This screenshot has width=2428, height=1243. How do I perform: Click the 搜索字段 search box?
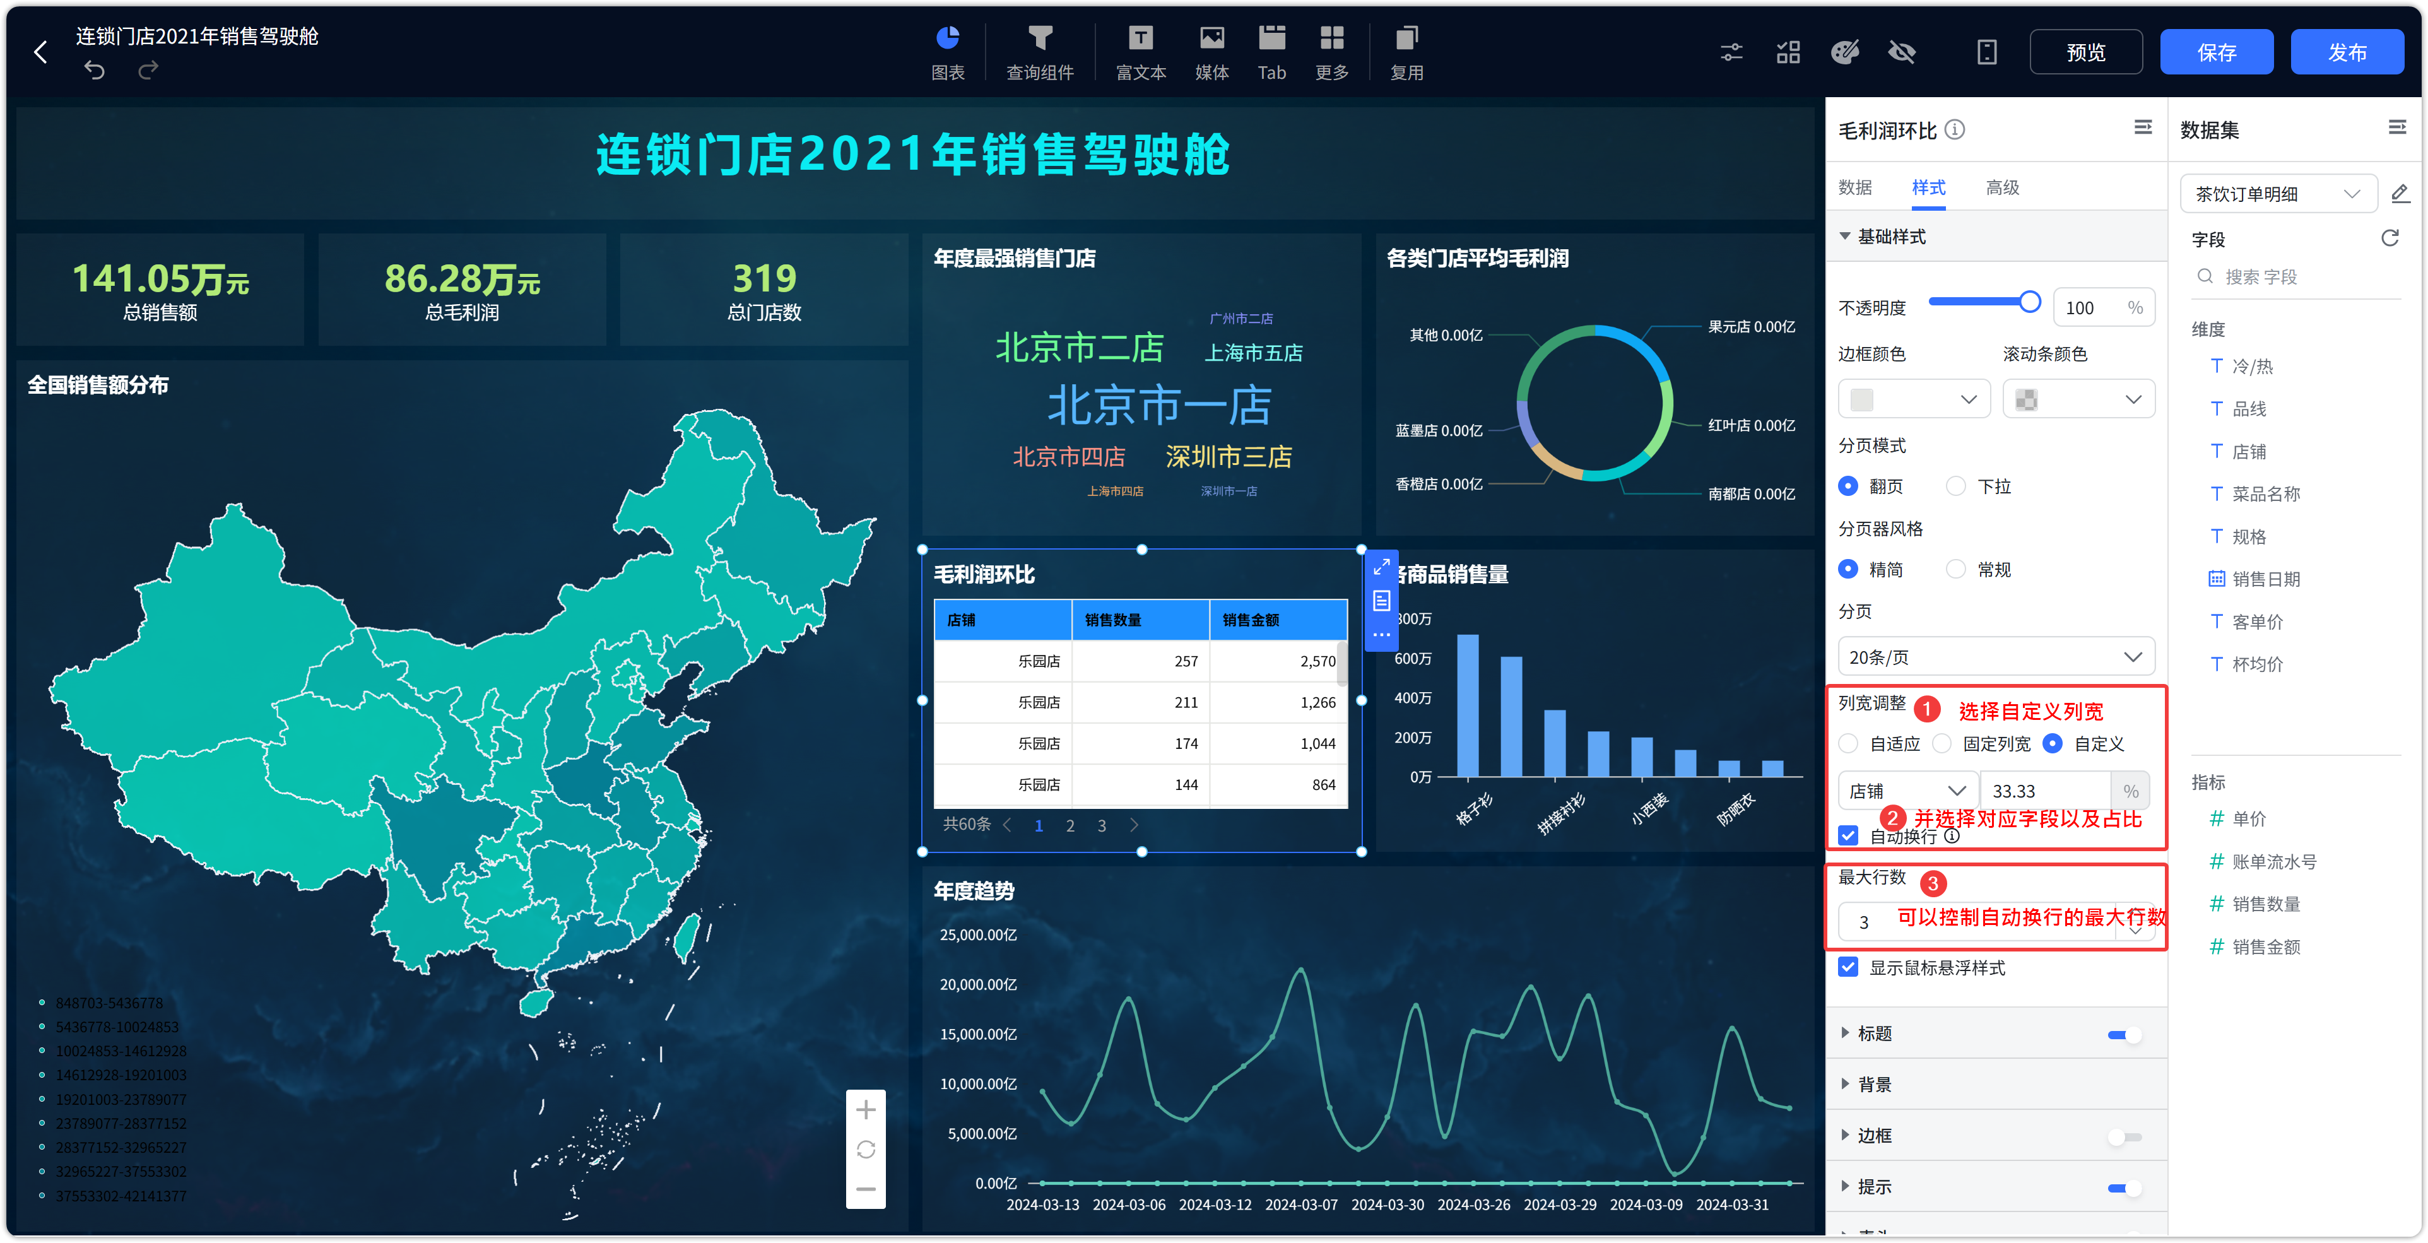point(2296,277)
